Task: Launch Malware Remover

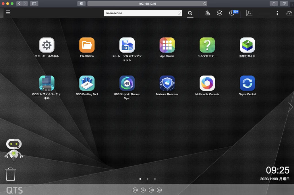Action: coord(167,83)
